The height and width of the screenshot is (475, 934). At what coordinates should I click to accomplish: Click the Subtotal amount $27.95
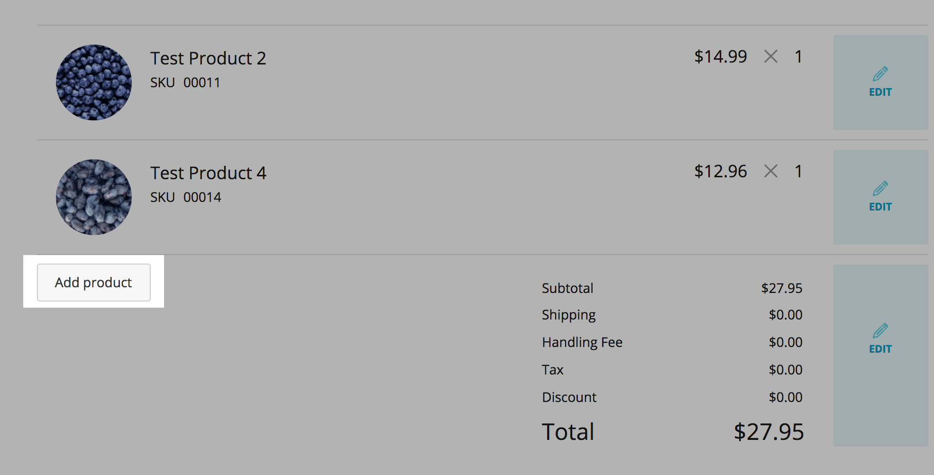point(781,288)
